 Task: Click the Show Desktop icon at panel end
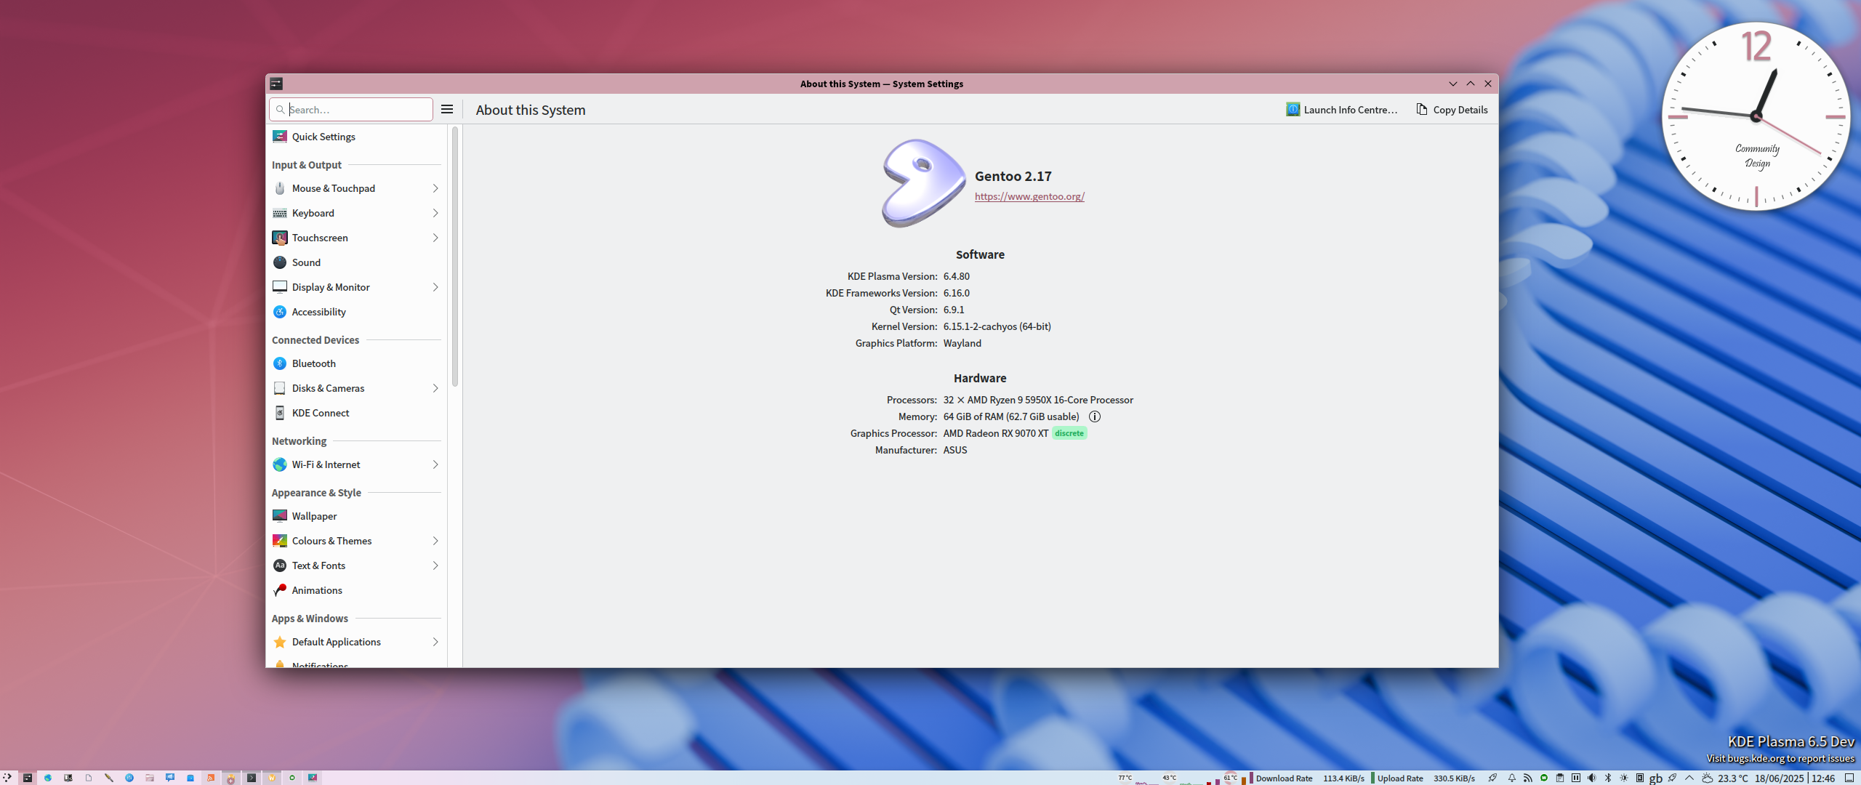click(1849, 778)
